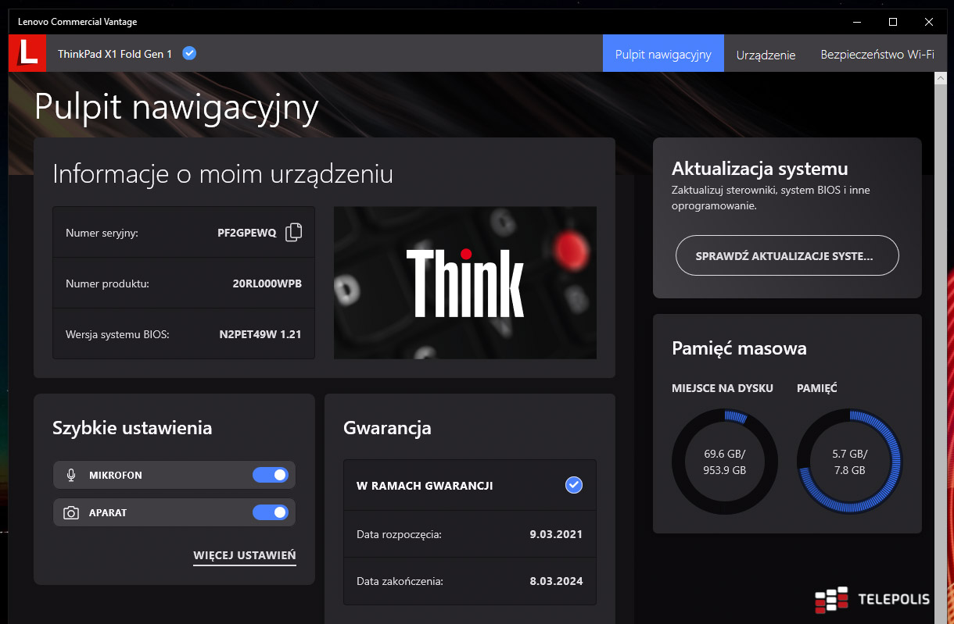
Task: Open the Więcej ustawień link
Action: (x=245, y=555)
